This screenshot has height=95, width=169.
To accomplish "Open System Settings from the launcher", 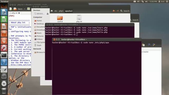I will 4,48.
